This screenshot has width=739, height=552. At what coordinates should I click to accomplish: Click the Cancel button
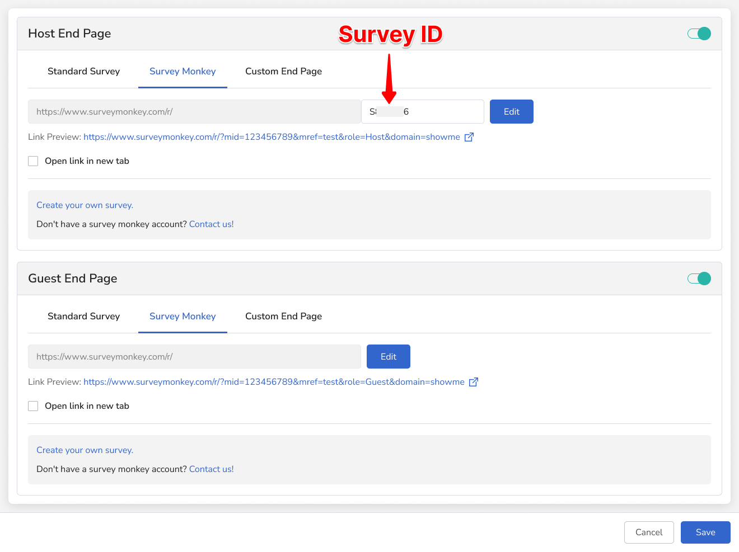click(x=649, y=532)
